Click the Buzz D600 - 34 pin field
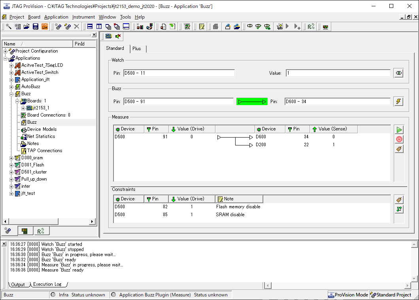 [338, 102]
